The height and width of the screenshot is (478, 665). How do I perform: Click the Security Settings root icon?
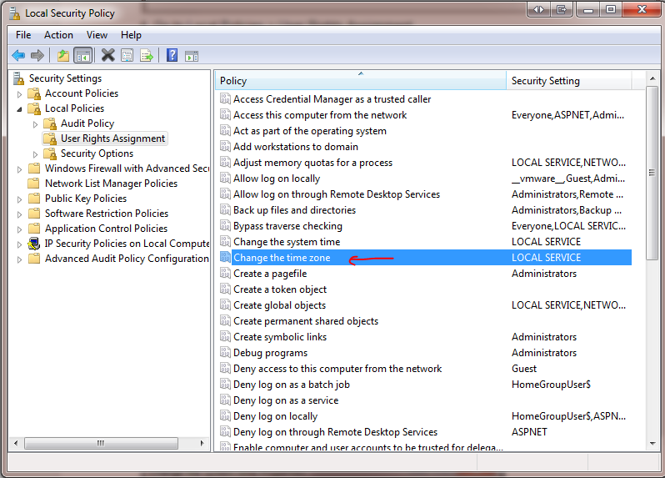[18, 78]
